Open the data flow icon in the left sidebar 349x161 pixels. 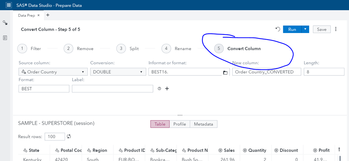[x=5, y=23]
